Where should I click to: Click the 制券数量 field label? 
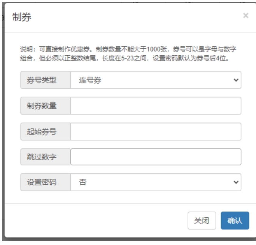(x=42, y=106)
